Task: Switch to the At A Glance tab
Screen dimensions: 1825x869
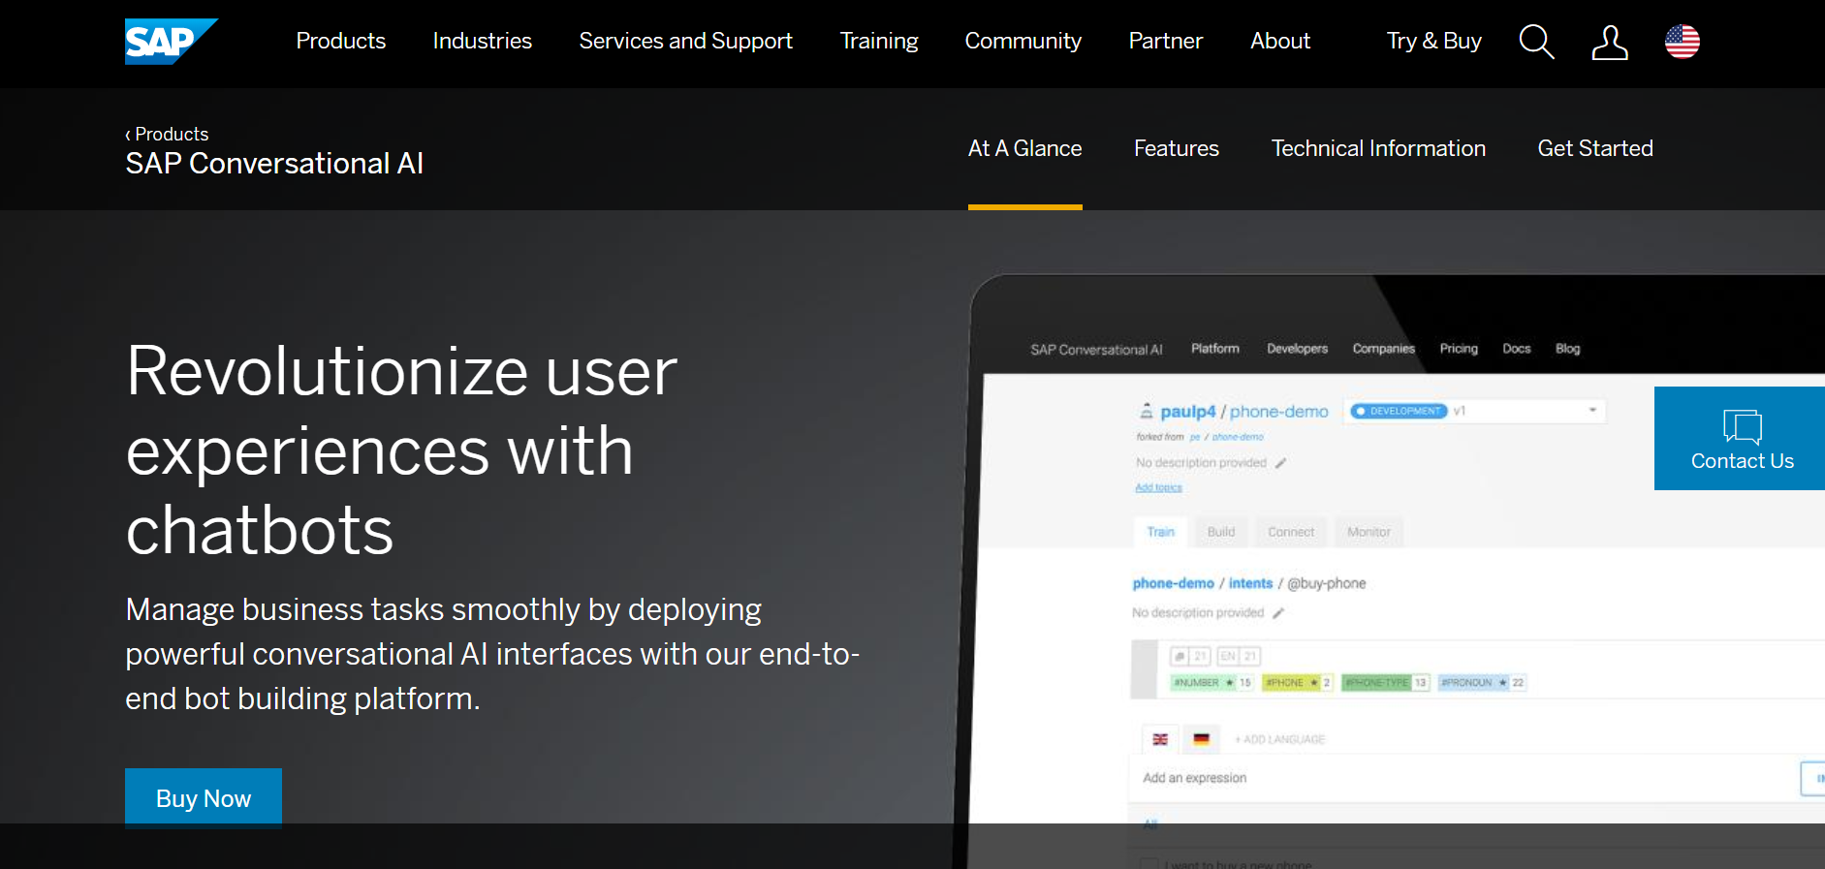Action: [x=1025, y=148]
